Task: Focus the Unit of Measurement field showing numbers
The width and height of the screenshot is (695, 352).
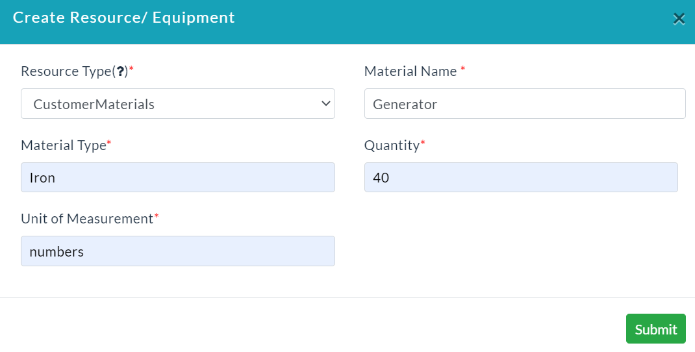Action: click(x=178, y=251)
